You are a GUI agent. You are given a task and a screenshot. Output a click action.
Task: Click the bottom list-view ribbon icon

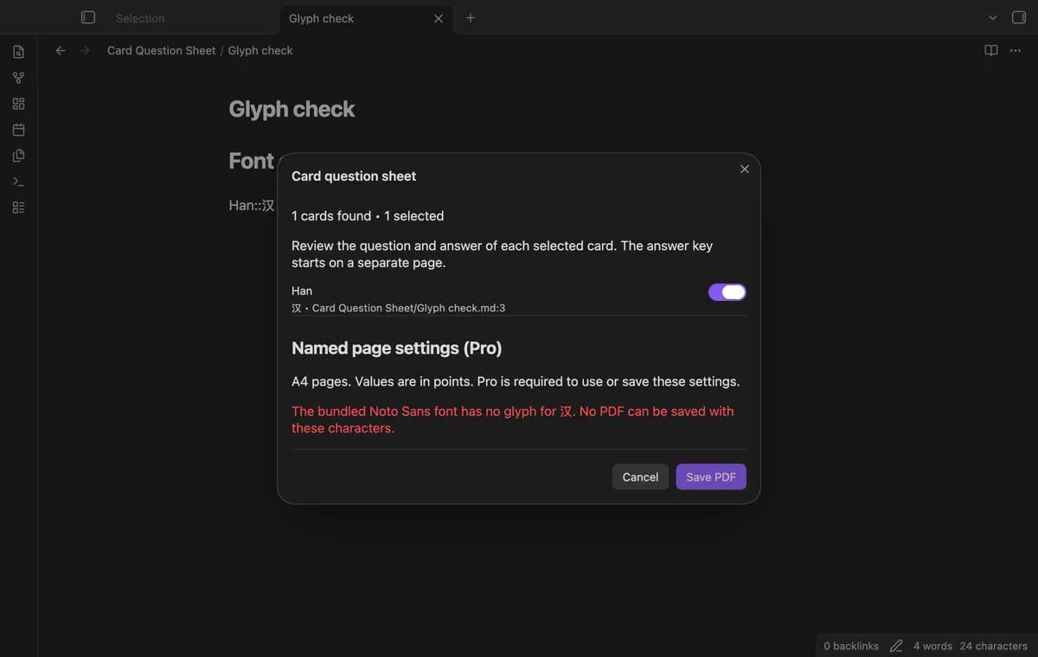point(18,207)
